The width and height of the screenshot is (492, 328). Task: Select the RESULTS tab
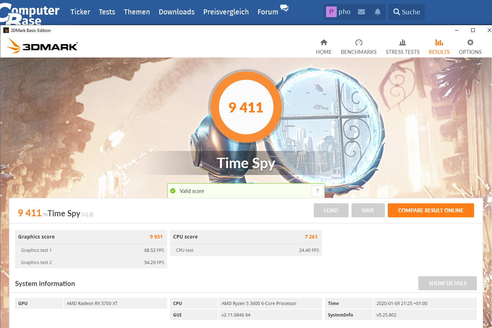pos(439,47)
